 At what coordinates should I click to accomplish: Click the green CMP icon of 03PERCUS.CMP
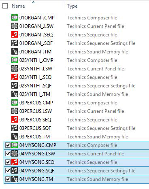[15, 102]
